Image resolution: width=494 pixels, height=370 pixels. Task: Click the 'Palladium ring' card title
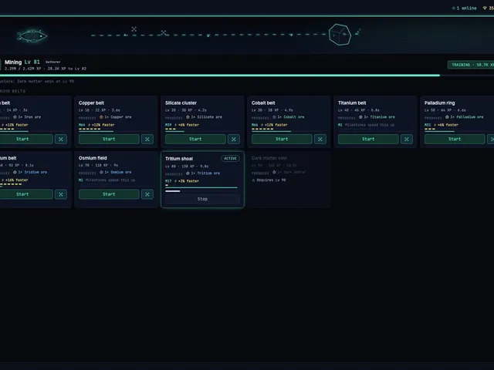[439, 103]
